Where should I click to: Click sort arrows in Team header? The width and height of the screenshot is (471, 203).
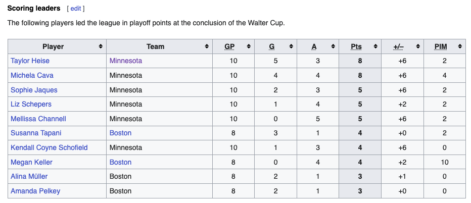tap(207, 46)
